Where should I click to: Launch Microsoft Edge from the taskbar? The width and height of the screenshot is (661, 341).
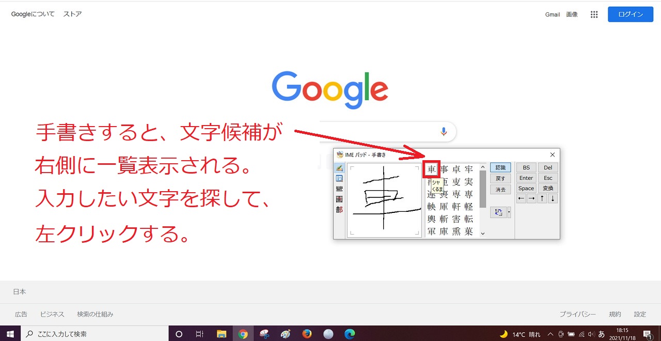tap(350, 334)
